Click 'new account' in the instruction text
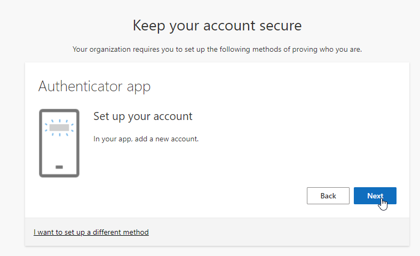420x256 pixels. click(178, 139)
